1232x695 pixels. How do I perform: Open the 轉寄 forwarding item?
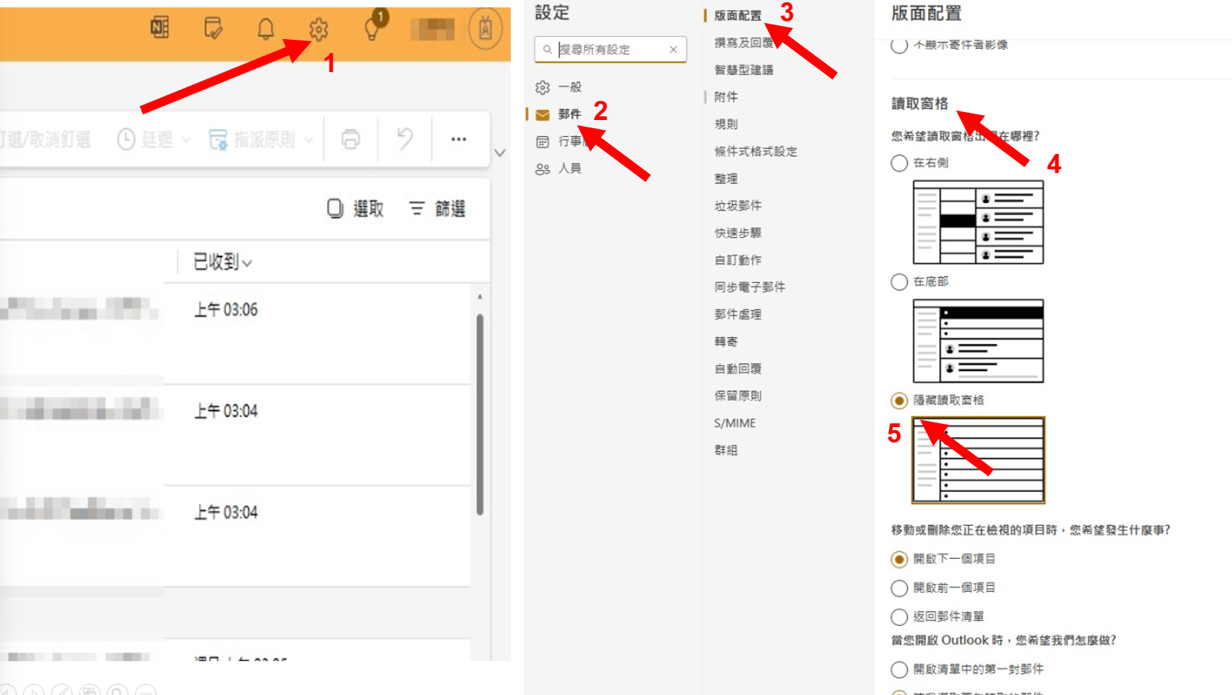[726, 342]
